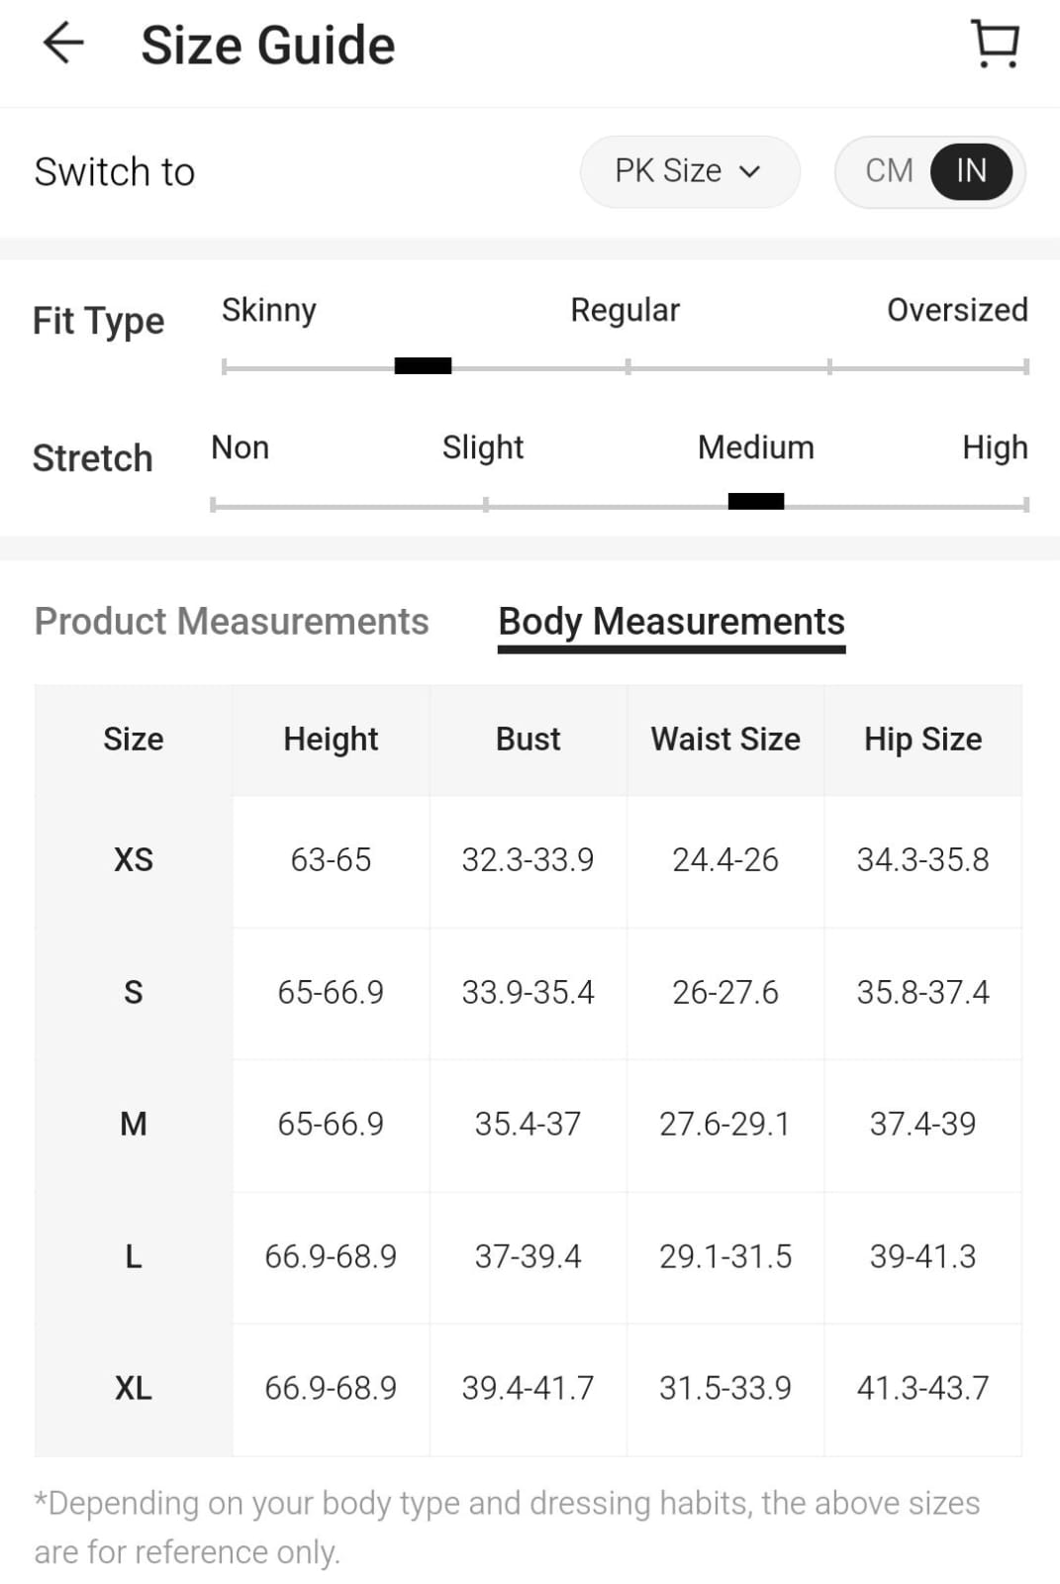Click the Bust column header
1060x1584 pixels.
[528, 740]
